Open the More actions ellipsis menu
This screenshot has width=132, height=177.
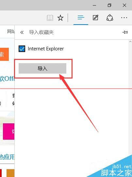tap(124, 18)
